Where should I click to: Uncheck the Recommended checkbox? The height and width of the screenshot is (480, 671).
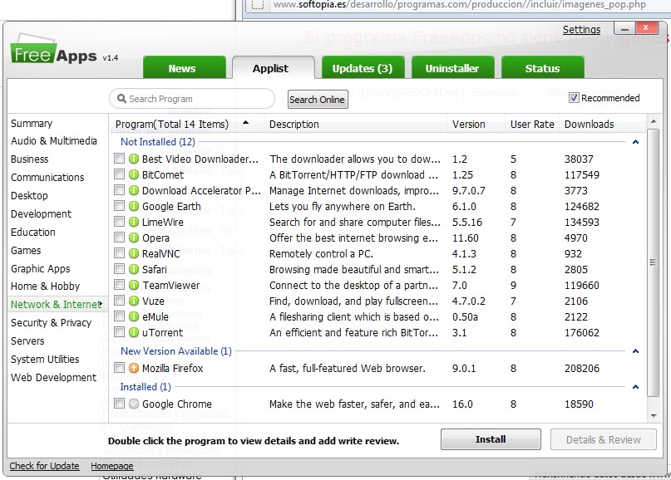(574, 98)
